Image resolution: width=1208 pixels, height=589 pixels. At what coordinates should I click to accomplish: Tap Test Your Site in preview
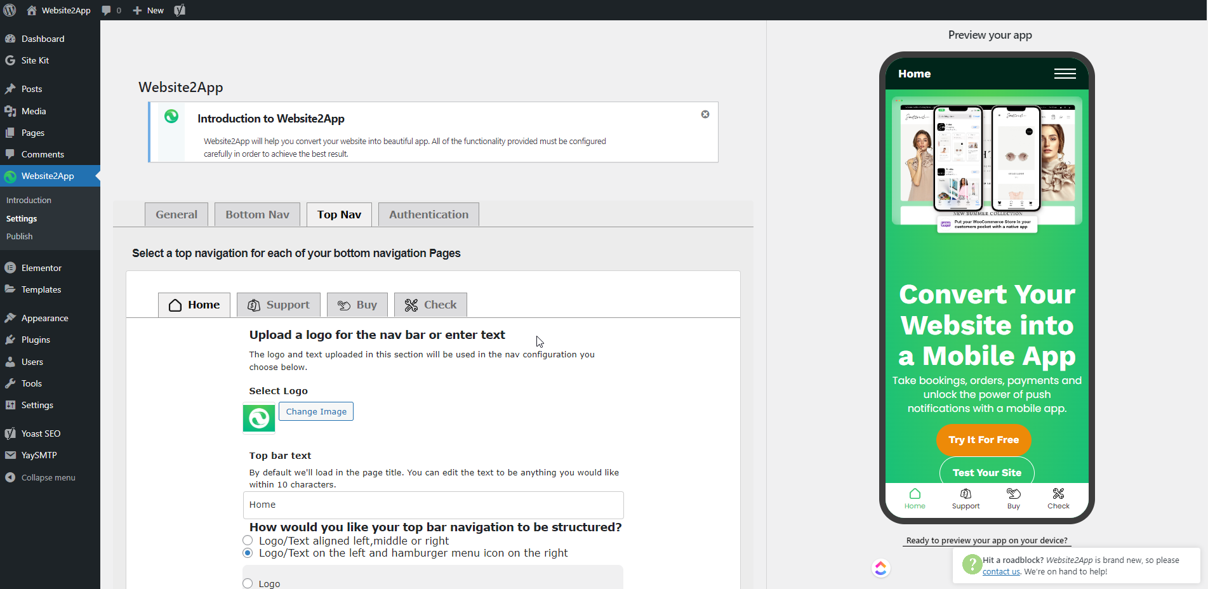tap(987, 472)
